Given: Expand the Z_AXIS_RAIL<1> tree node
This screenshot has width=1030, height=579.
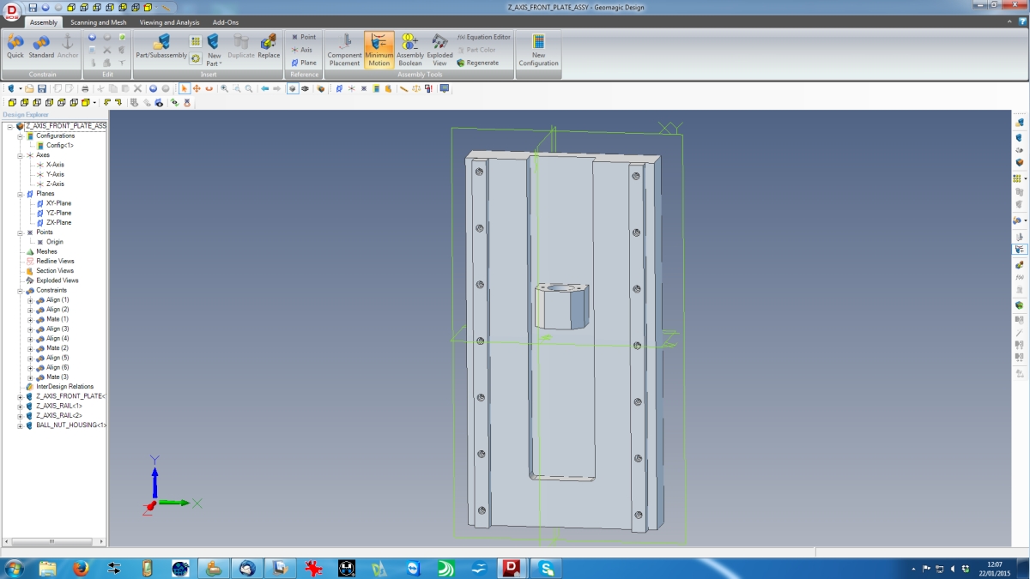Looking at the screenshot, I should 21,406.
